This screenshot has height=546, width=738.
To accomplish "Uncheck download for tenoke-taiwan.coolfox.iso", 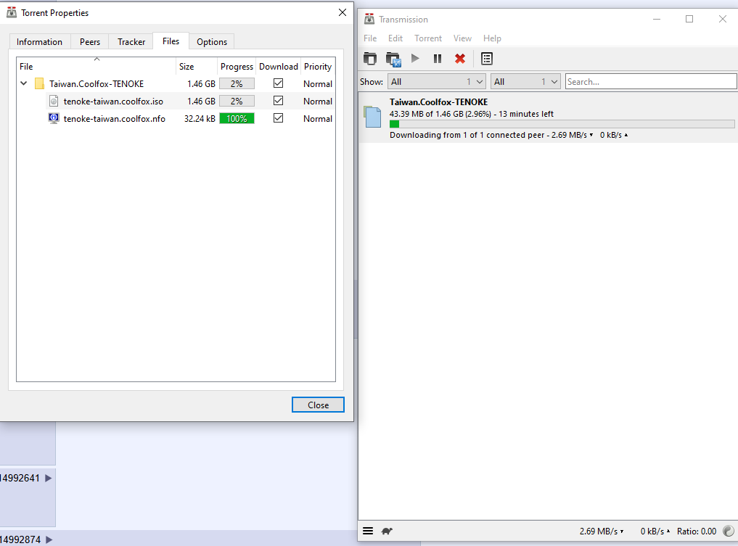I will click(278, 101).
